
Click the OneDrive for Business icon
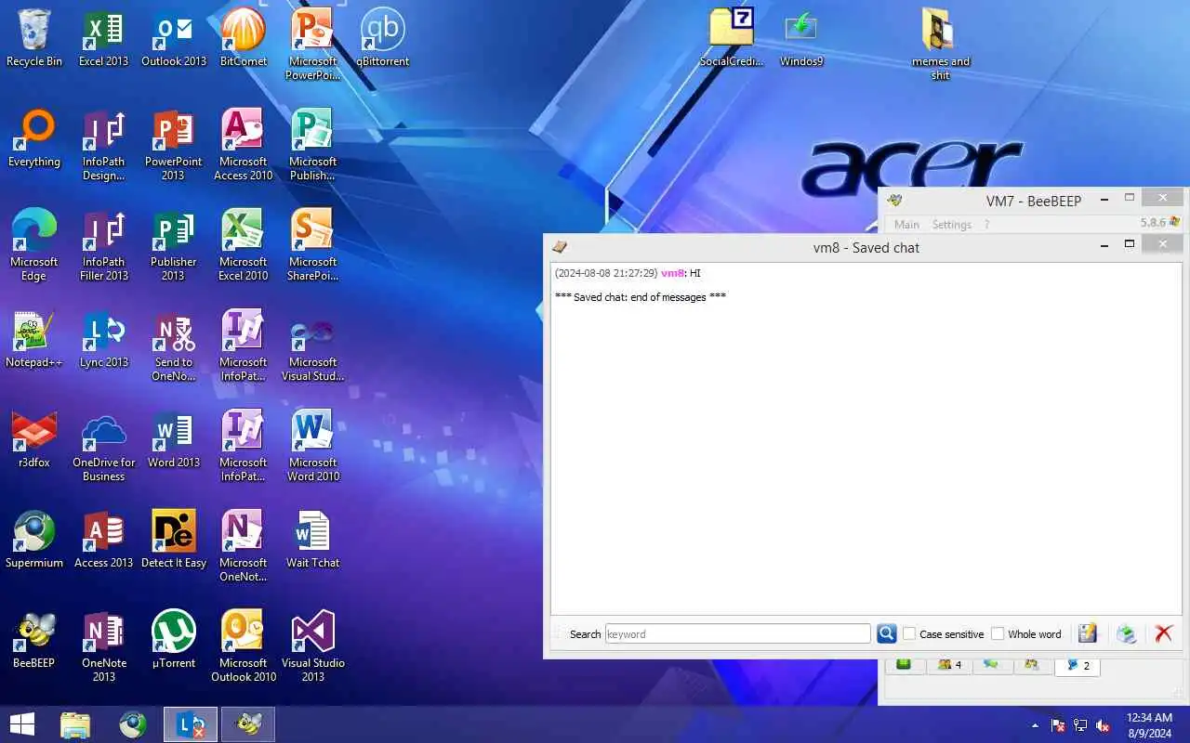click(104, 446)
